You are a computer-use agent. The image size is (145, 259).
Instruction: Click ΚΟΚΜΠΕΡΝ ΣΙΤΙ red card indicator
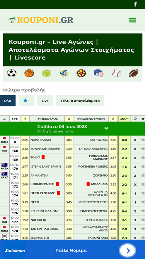(x=57, y=184)
